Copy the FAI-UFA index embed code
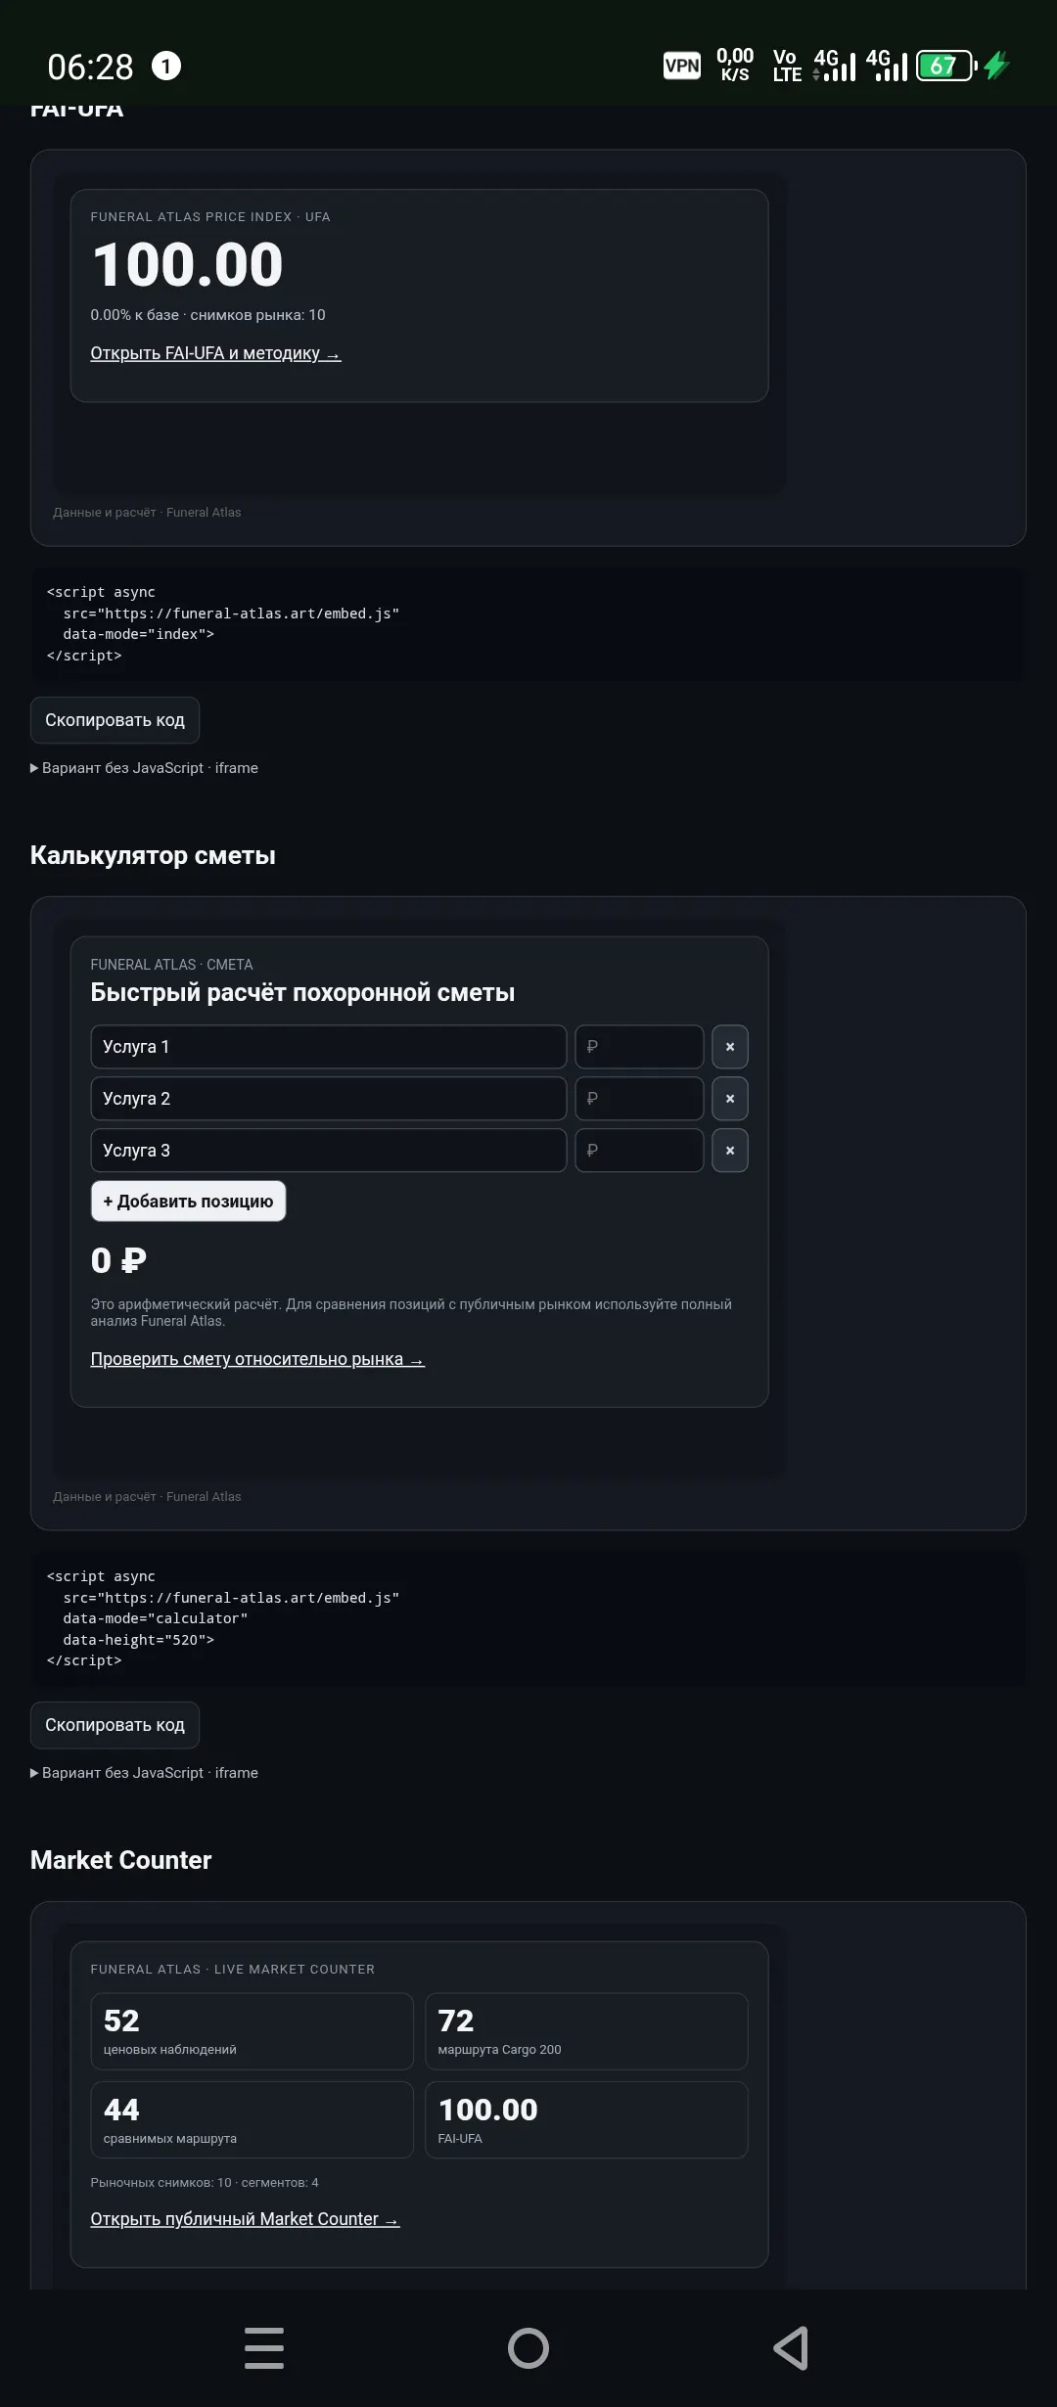This screenshot has height=2407, width=1057. 115,720
